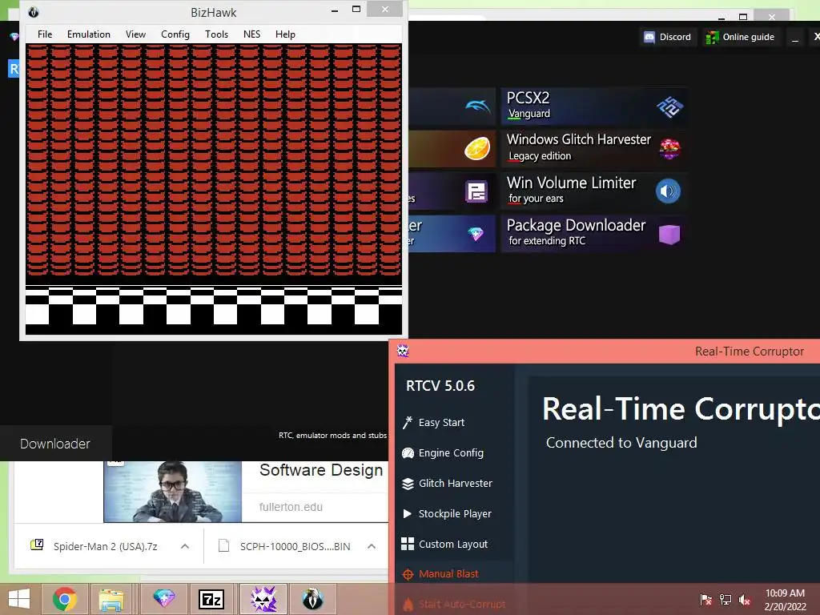
Task: Click the BizHawk NES game display
Action: coord(214,189)
